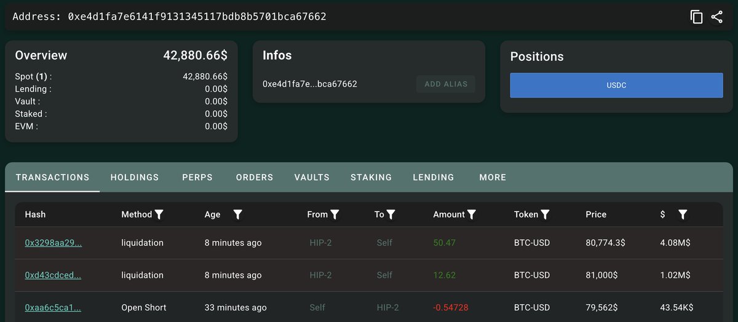Open the Age column filter icon
Viewport: 738px width, 322px height.
pyautogui.click(x=238, y=214)
